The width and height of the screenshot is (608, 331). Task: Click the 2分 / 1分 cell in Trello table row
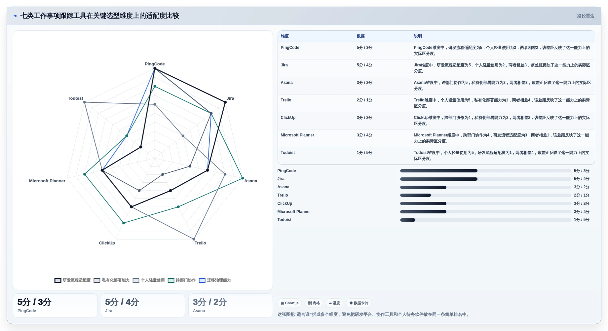point(364,100)
